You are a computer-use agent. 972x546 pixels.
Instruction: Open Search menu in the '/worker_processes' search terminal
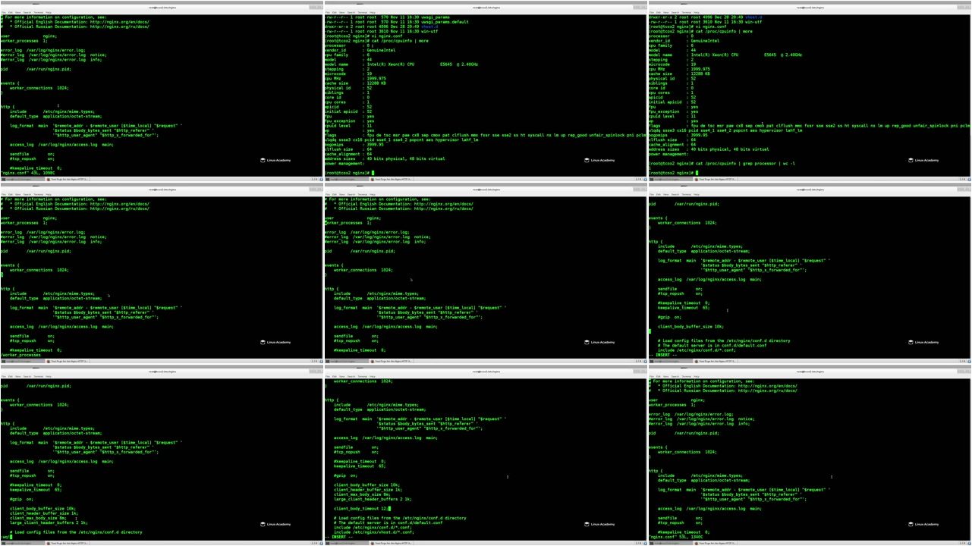click(x=27, y=194)
